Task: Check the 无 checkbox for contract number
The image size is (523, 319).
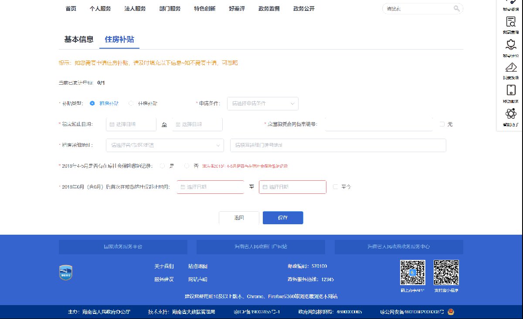Action: tap(442, 124)
